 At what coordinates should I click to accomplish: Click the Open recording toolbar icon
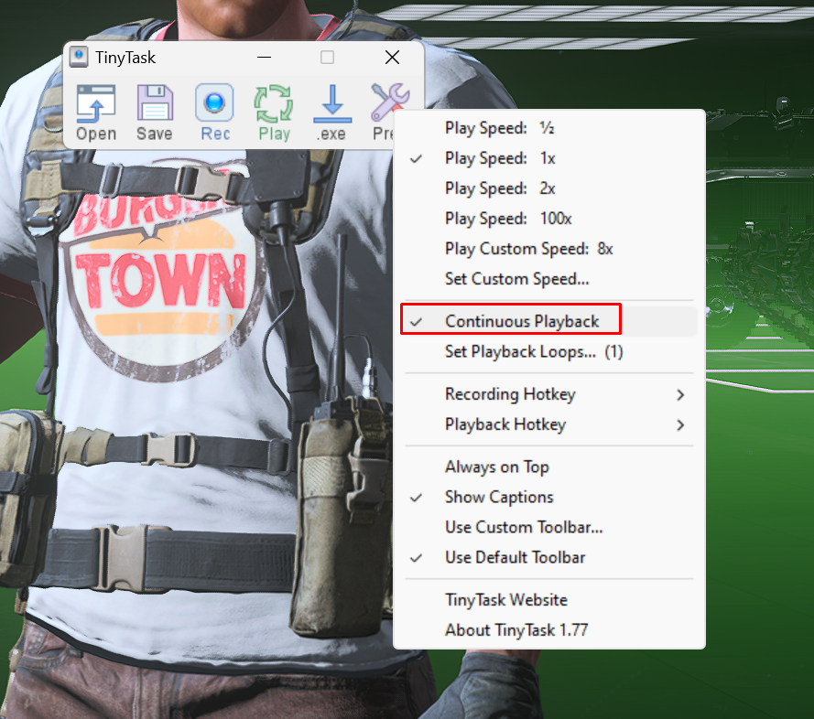(x=96, y=113)
